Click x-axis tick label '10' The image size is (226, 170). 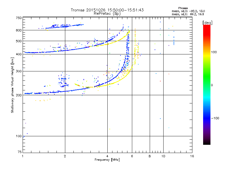163,156
